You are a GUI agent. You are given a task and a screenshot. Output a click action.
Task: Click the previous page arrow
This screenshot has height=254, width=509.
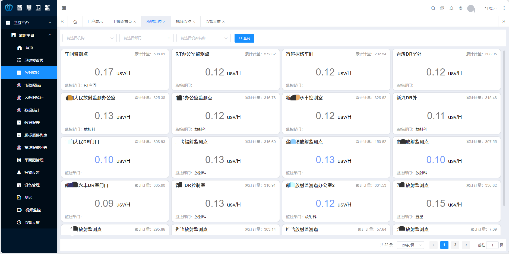point(434,245)
